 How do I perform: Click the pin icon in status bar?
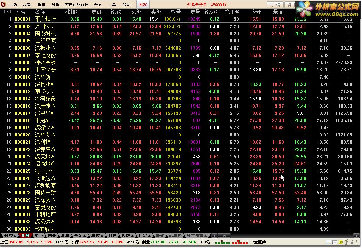357,242
